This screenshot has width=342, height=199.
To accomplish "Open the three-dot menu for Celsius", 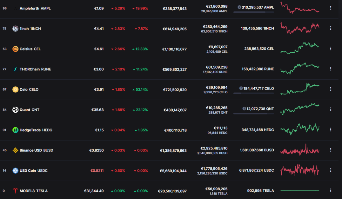I will pos(331,48).
